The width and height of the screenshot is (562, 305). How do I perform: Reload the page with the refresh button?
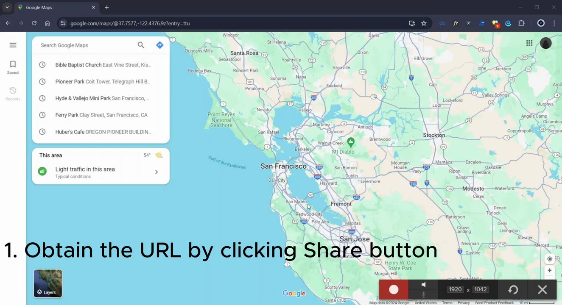pos(34,23)
